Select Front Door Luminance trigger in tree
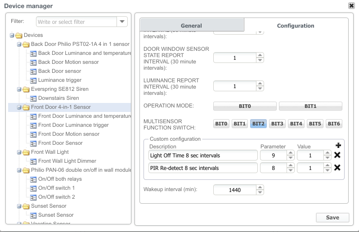Screen dimensions: 359x232 [x=73, y=125]
